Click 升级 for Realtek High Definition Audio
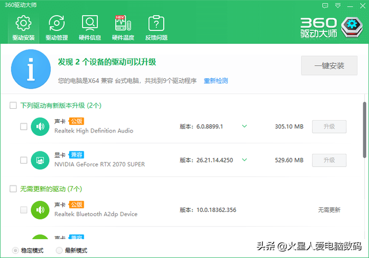 click(x=329, y=127)
